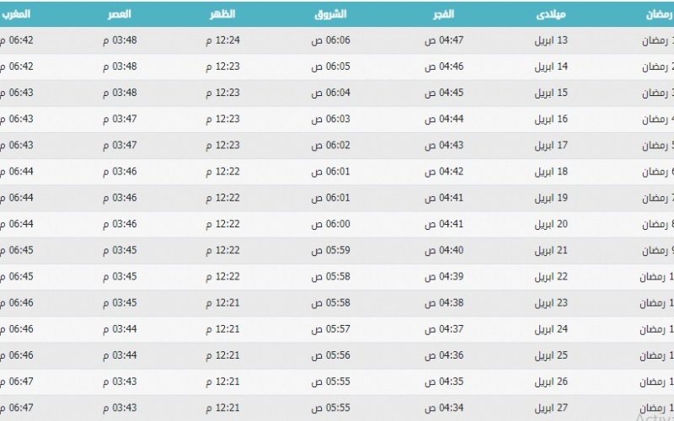
Task: Click the المغرب column header
Action: [x=15, y=14]
